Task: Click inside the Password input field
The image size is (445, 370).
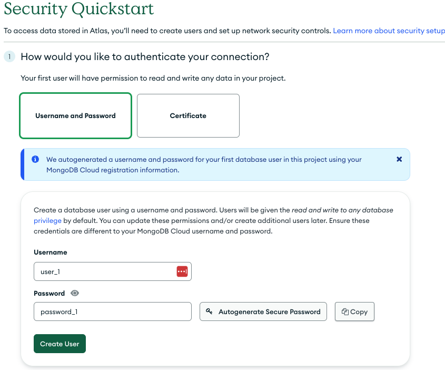Action: (x=105, y=311)
